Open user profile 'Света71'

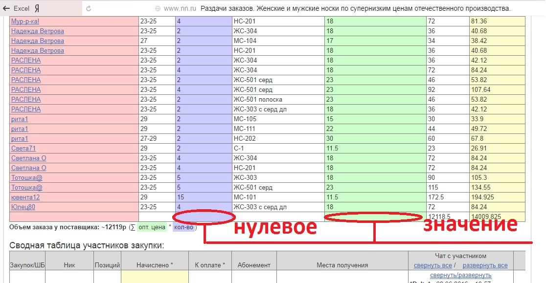[23, 149]
